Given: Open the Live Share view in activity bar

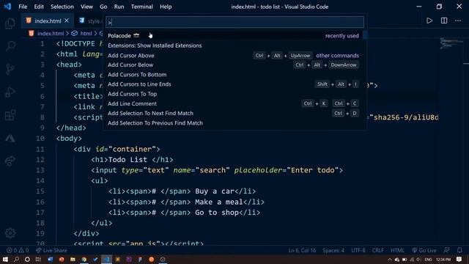Looking at the screenshot, I should [10, 161].
